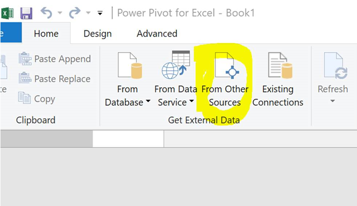Open the Redo history dropdown arrow
The width and height of the screenshot is (357, 206).
point(88,13)
